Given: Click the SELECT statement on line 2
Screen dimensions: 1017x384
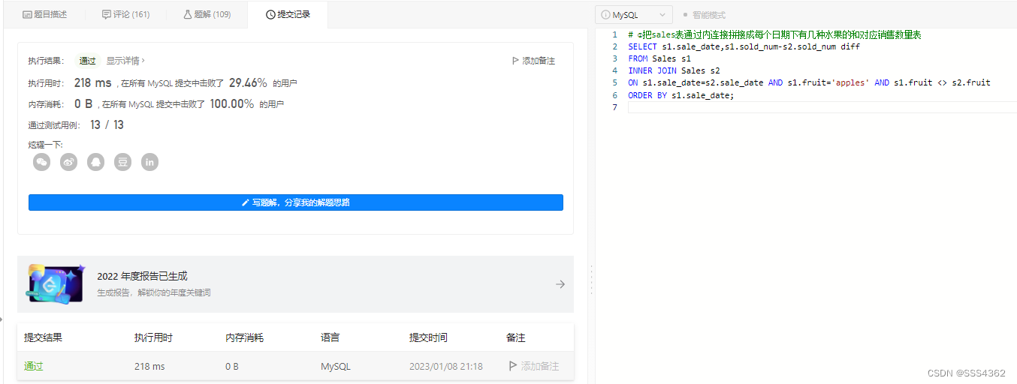Looking at the screenshot, I should click(x=744, y=46).
